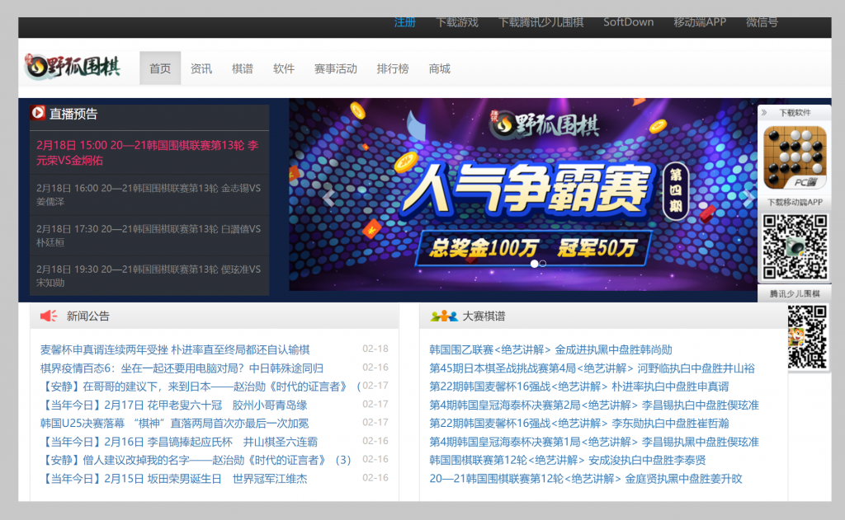
Task: Open news 僧人建议改掉我的名字
Action: click(196, 460)
